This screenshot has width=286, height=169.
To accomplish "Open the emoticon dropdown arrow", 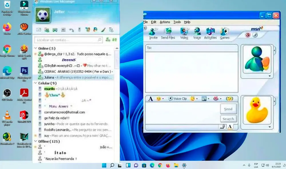I will (163, 99).
